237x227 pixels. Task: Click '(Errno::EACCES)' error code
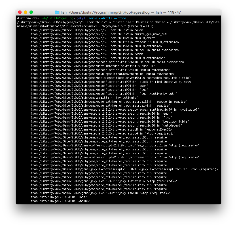pyautogui.click(x=141, y=26)
